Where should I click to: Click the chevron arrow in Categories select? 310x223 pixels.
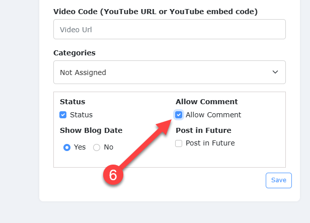(x=275, y=72)
